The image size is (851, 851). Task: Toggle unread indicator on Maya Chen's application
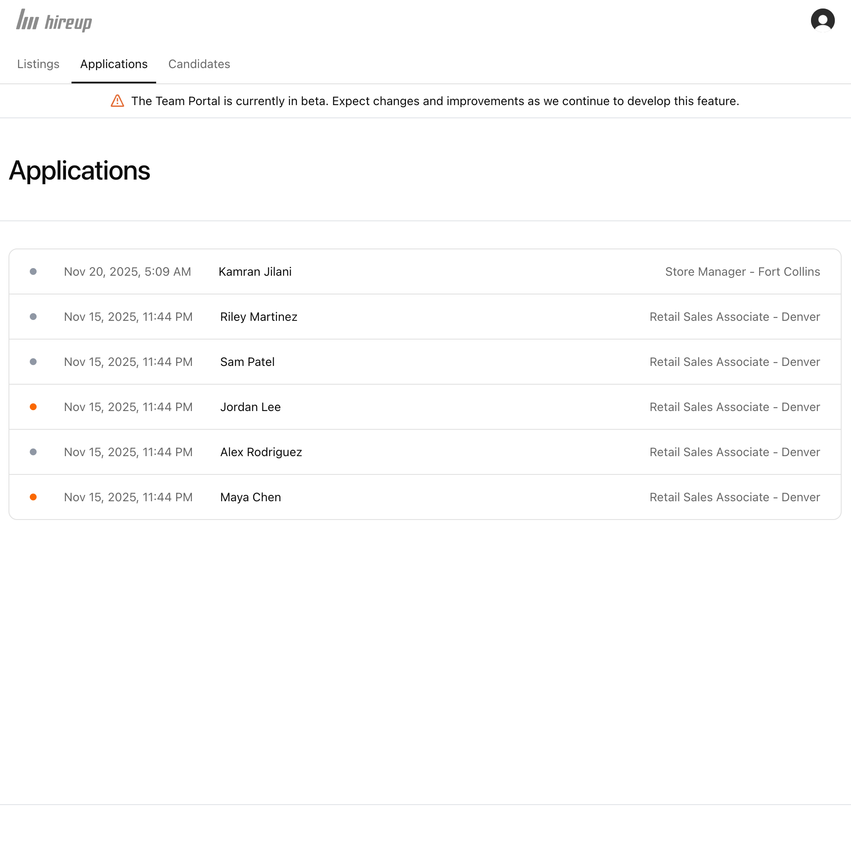34,497
